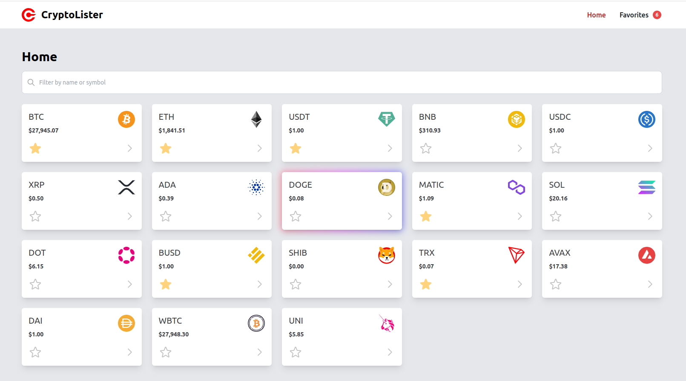Click the Favorites count badge
The height and width of the screenshot is (381, 686).
point(657,14)
